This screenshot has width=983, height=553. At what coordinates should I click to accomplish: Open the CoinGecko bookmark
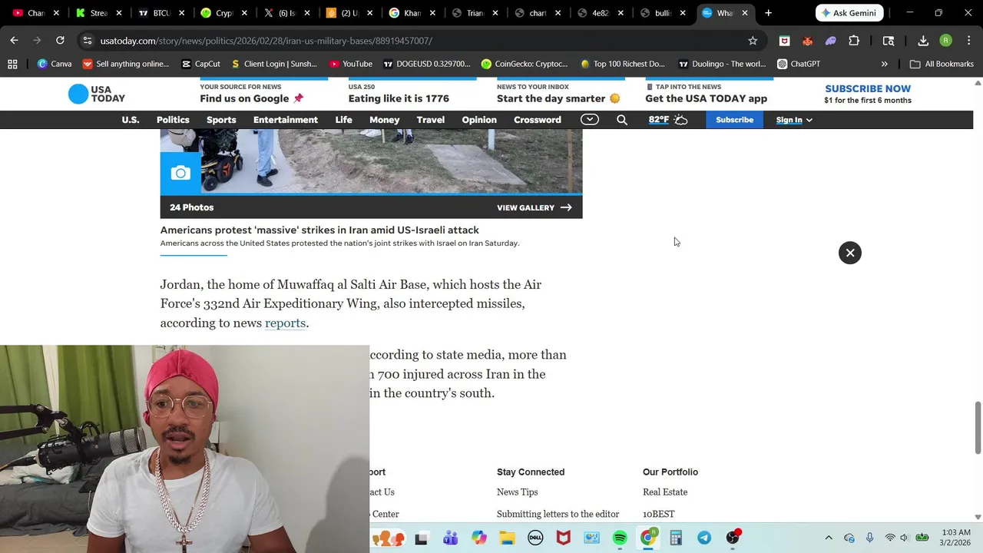(525, 64)
